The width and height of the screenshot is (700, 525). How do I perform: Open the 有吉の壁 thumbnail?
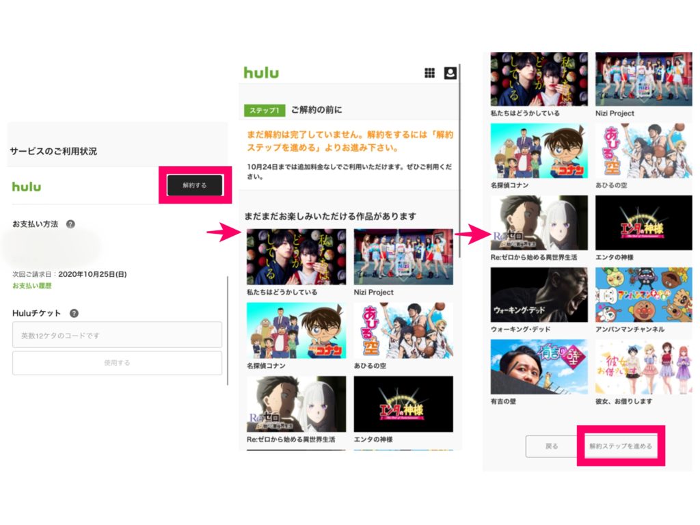(x=539, y=367)
